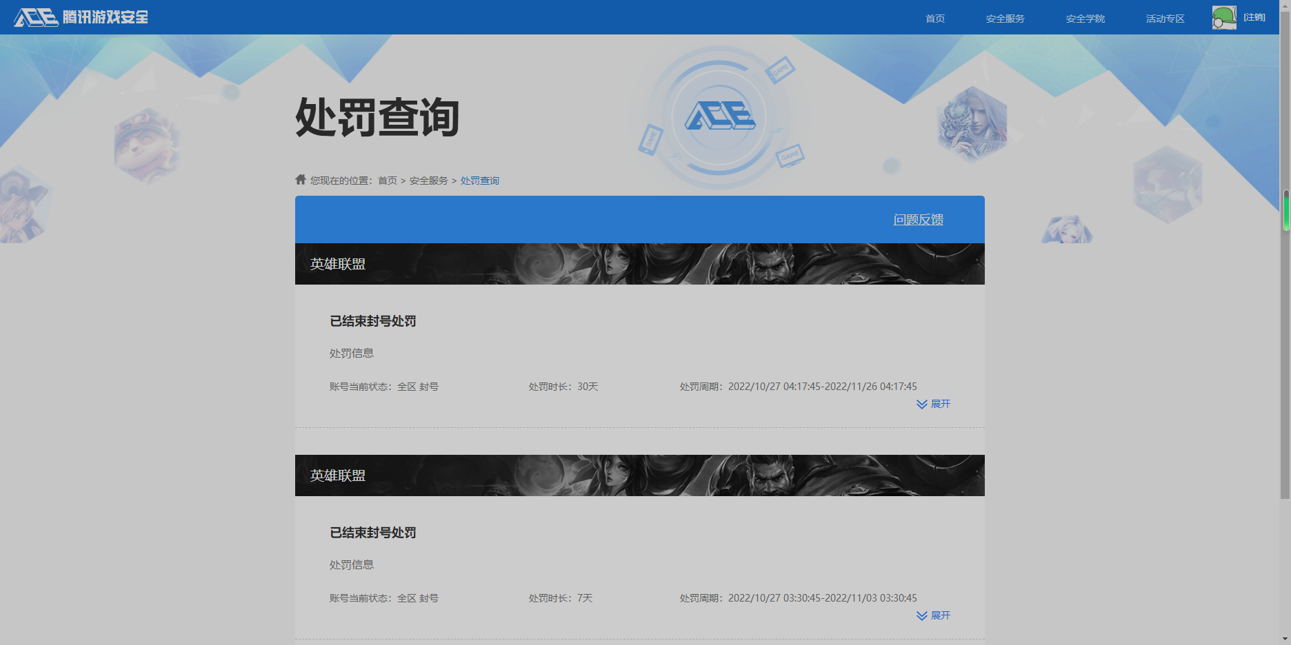Click the 处罚查询 page heading

click(377, 117)
